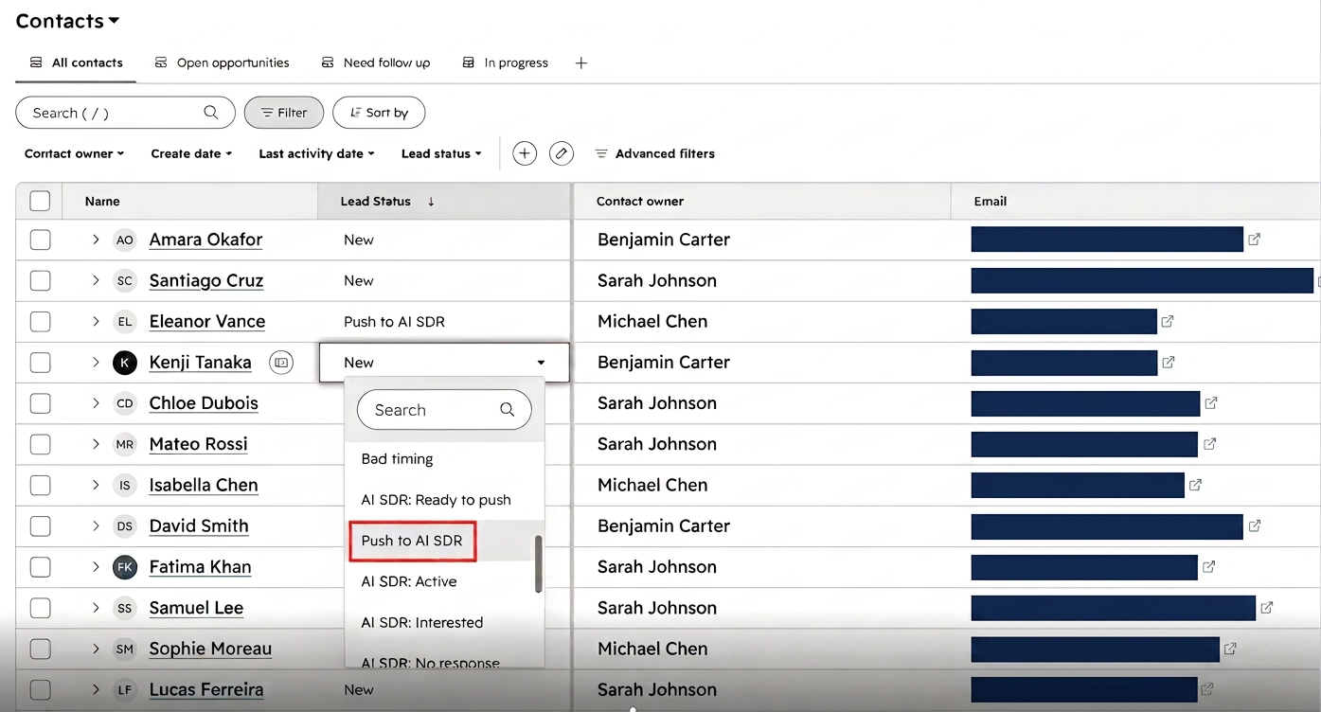Open Lucas Ferreira contact link
Image resolution: width=1321 pixels, height=712 pixels.
[206, 689]
